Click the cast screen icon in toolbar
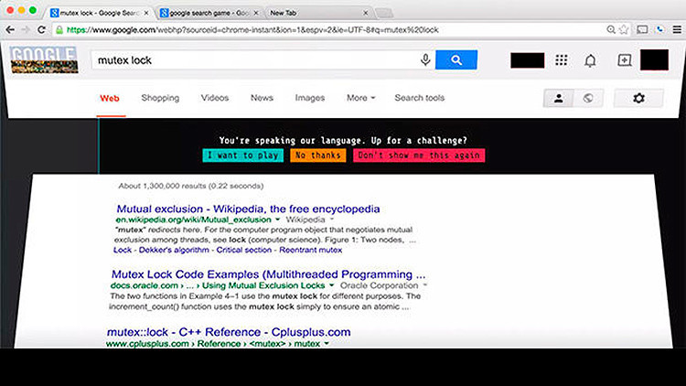 pos(642,30)
